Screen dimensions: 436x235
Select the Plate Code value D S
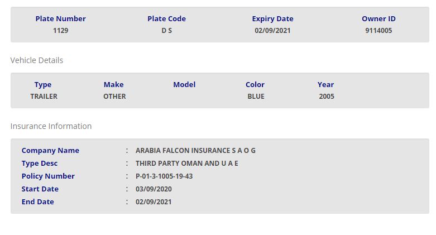pyautogui.click(x=166, y=31)
